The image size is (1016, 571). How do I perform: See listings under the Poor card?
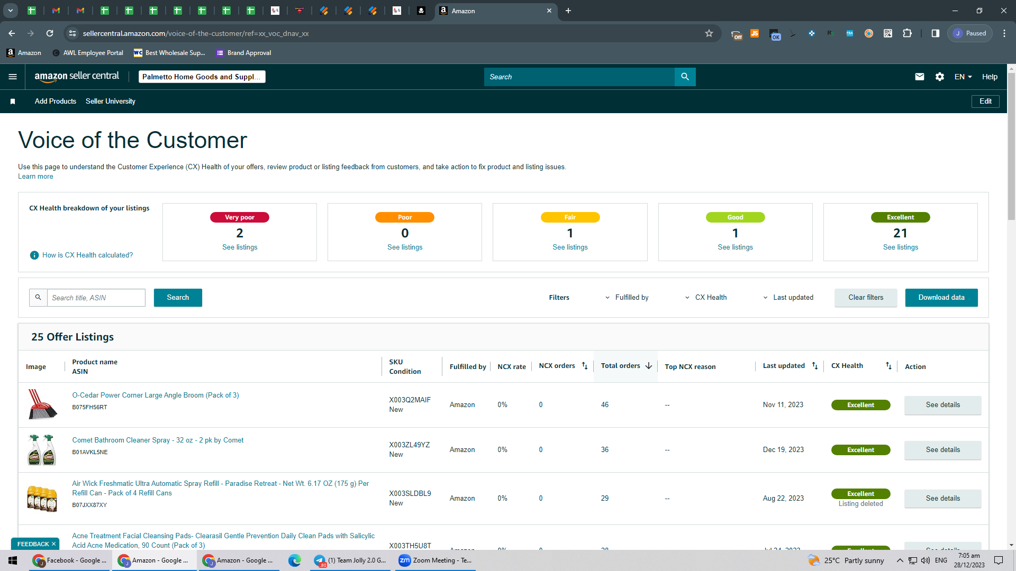pos(405,247)
